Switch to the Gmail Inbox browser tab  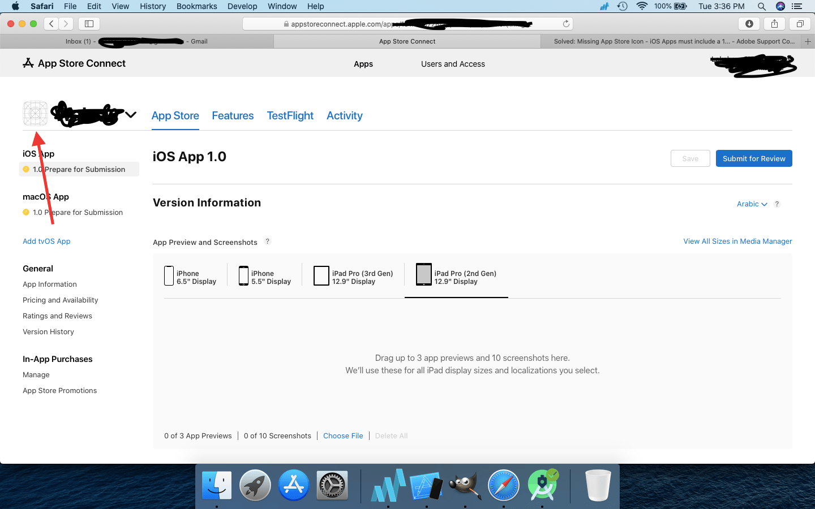click(137, 41)
